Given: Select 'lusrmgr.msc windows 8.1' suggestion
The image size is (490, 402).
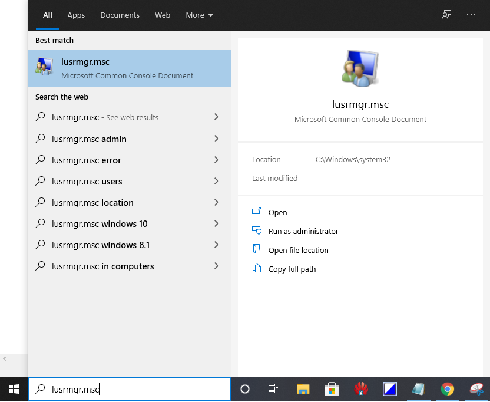Looking at the screenshot, I should pos(130,245).
